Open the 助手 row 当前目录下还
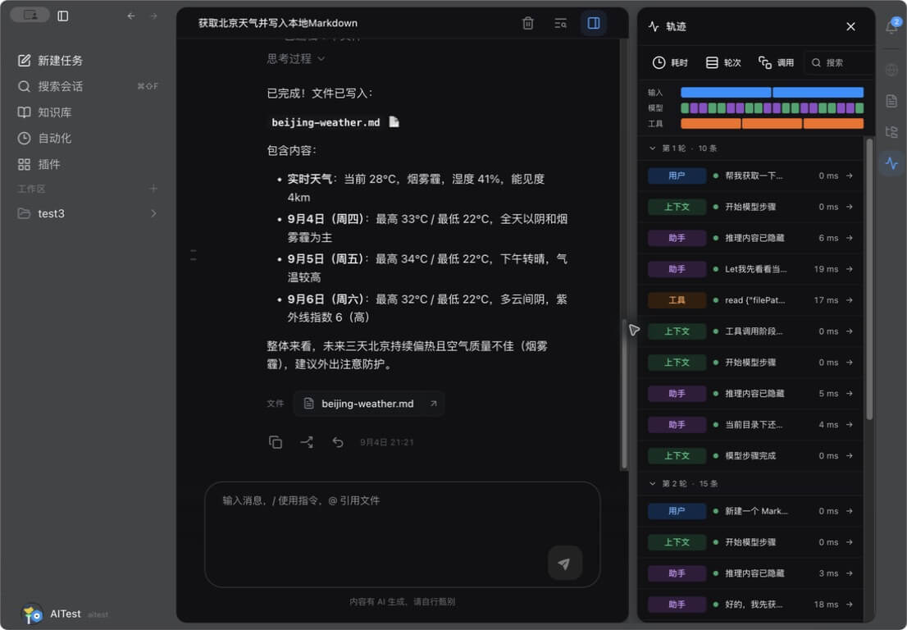Image resolution: width=907 pixels, height=630 pixels. tap(751, 425)
